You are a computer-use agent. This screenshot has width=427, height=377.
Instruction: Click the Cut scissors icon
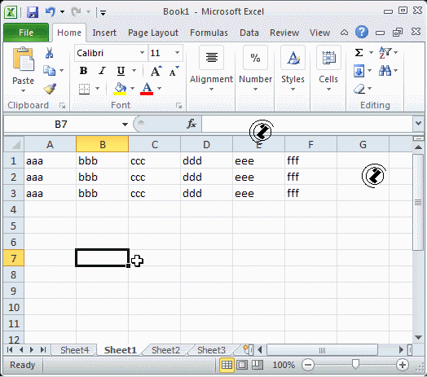pos(49,53)
